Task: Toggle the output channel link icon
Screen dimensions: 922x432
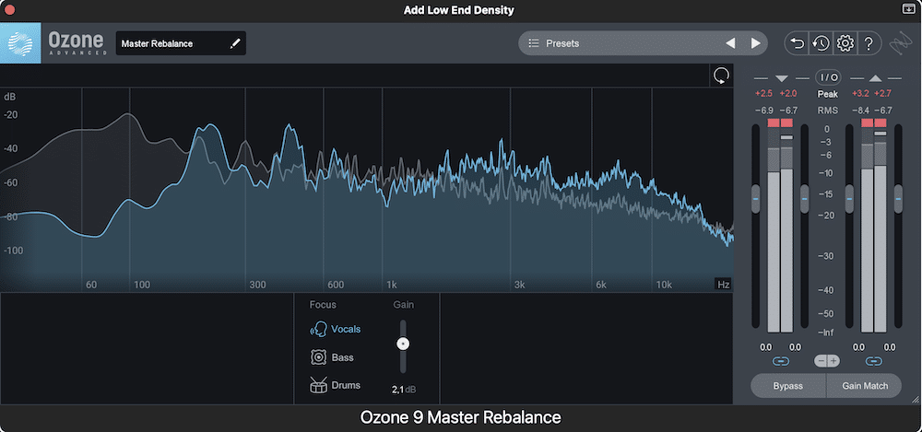Action: [874, 361]
